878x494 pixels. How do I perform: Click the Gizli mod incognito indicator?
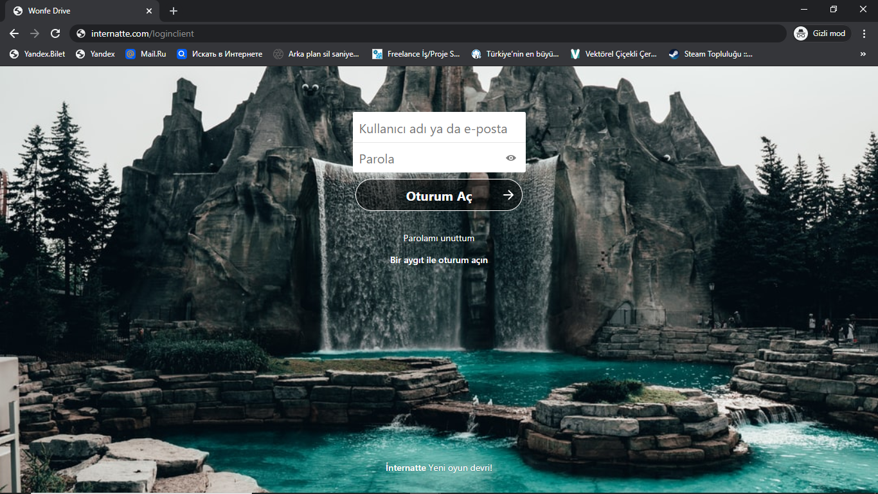coord(823,33)
